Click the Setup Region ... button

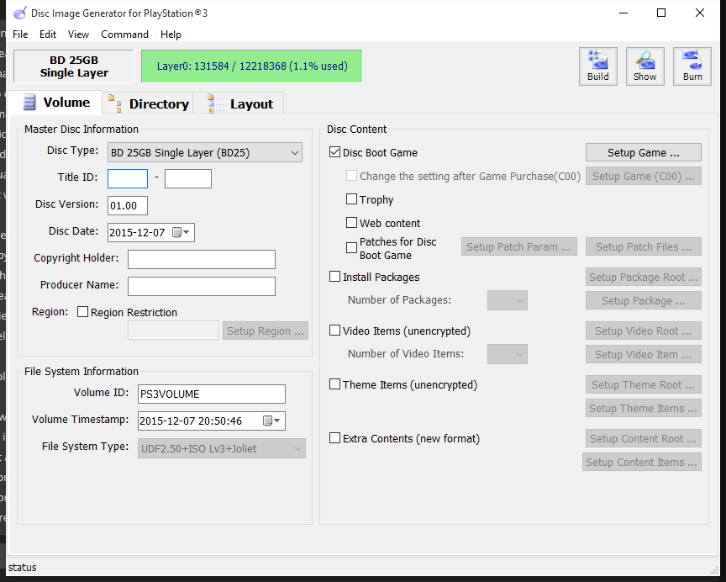pyautogui.click(x=266, y=331)
